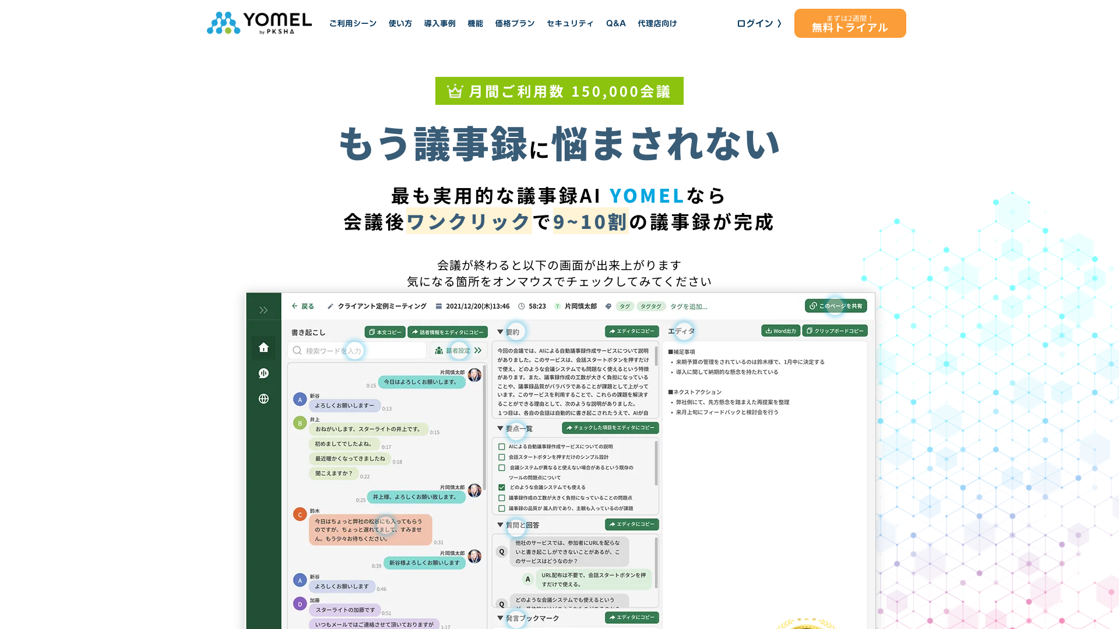Check the 議事録作成の工数 problem checkbox
This screenshot has width=1119, height=629.
coord(502,497)
